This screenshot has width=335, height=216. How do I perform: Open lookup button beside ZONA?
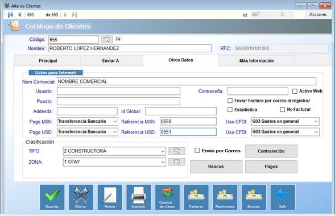pyautogui.click(x=177, y=162)
